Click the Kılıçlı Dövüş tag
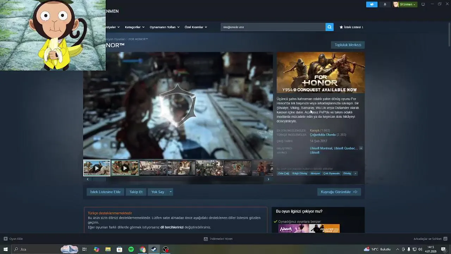This screenshot has height=254, width=451. tap(299, 173)
